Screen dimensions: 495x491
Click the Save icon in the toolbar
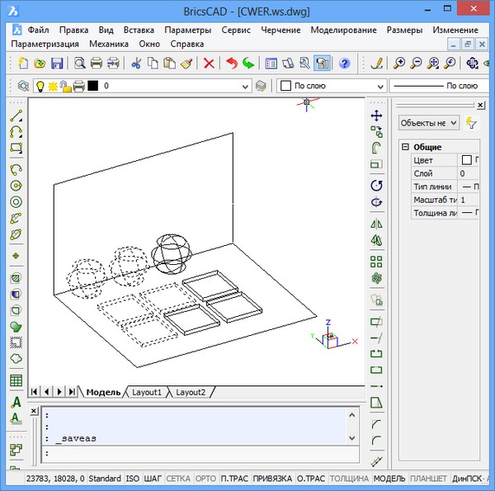pos(57,63)
